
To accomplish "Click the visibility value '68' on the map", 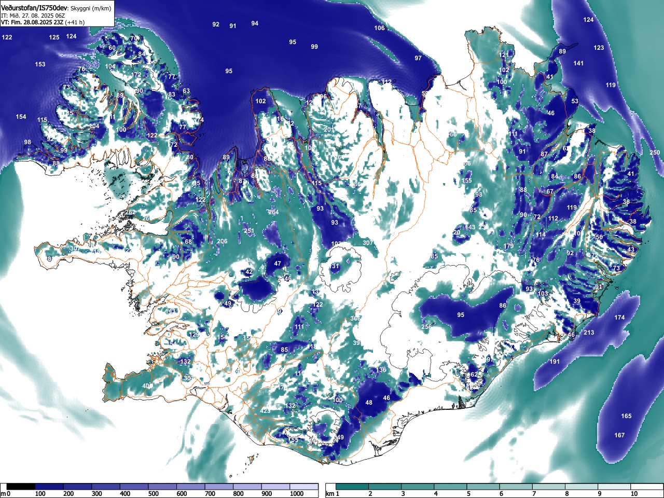I will coord(188,242).
